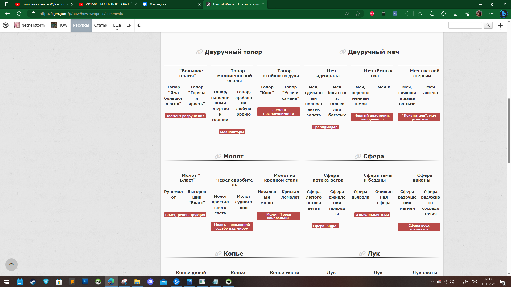Click the plus icon at top right

[500, 25]
